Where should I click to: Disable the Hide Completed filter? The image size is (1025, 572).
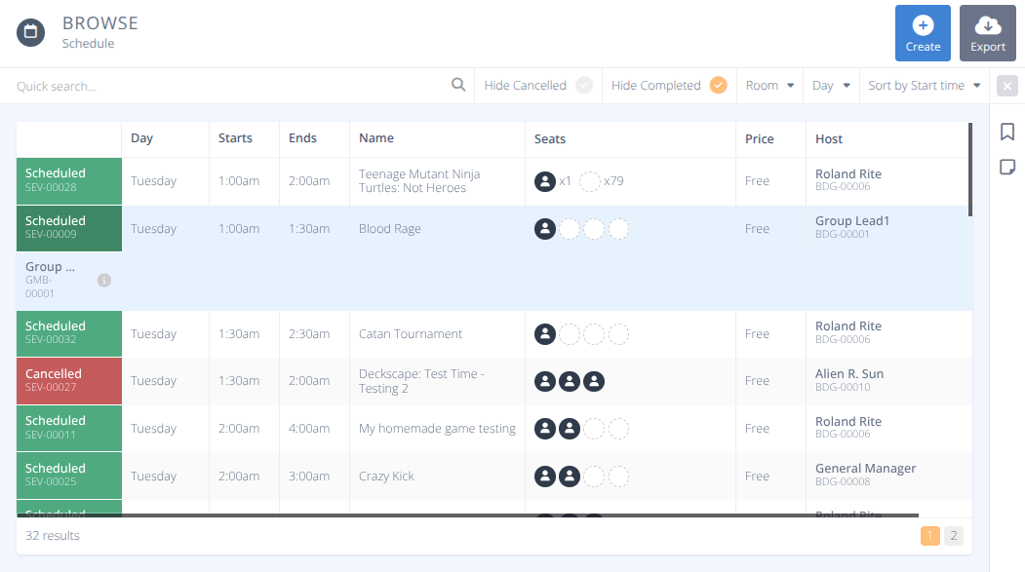tap(719, 85)
